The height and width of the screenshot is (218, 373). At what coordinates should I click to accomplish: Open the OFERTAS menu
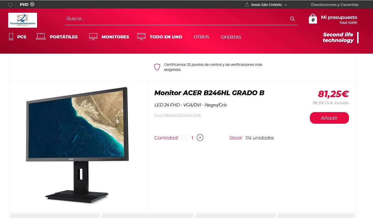231,37
